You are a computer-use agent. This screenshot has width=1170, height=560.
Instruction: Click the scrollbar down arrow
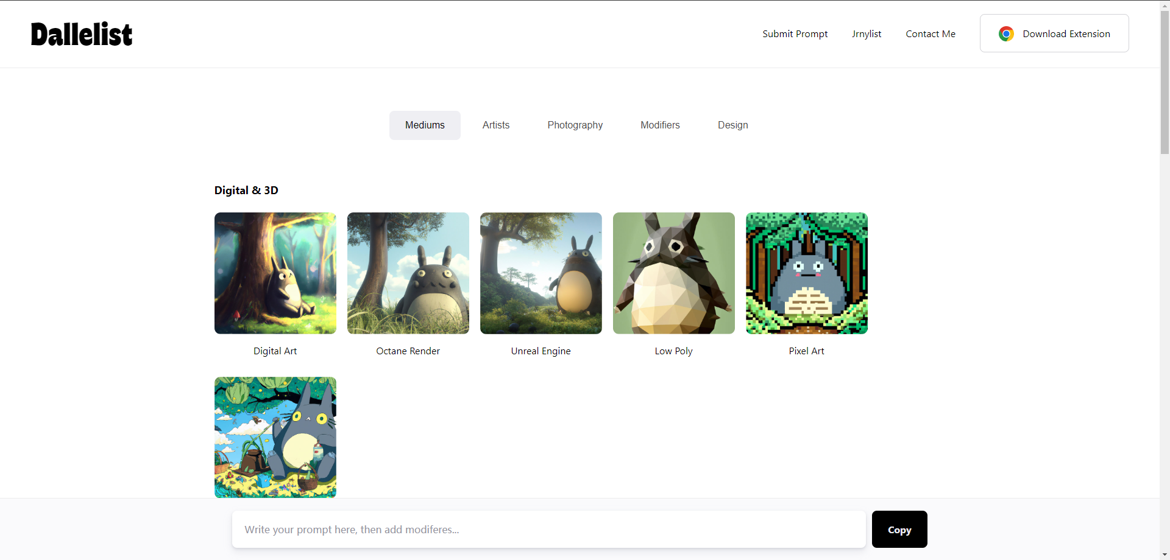pos(1165,555)
